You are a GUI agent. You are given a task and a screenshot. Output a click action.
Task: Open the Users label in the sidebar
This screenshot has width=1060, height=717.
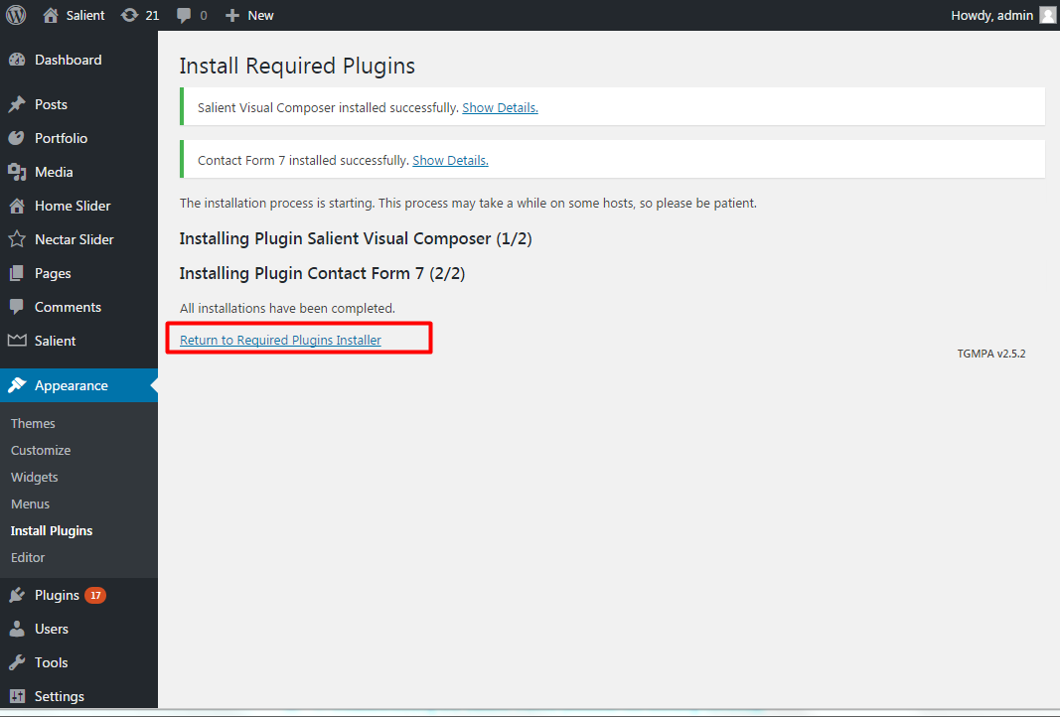coord(52,629)
